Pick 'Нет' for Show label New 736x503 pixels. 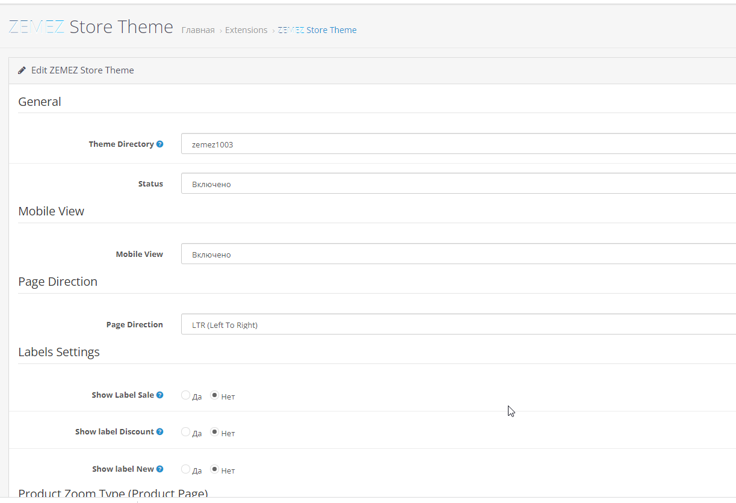[214, 469]
